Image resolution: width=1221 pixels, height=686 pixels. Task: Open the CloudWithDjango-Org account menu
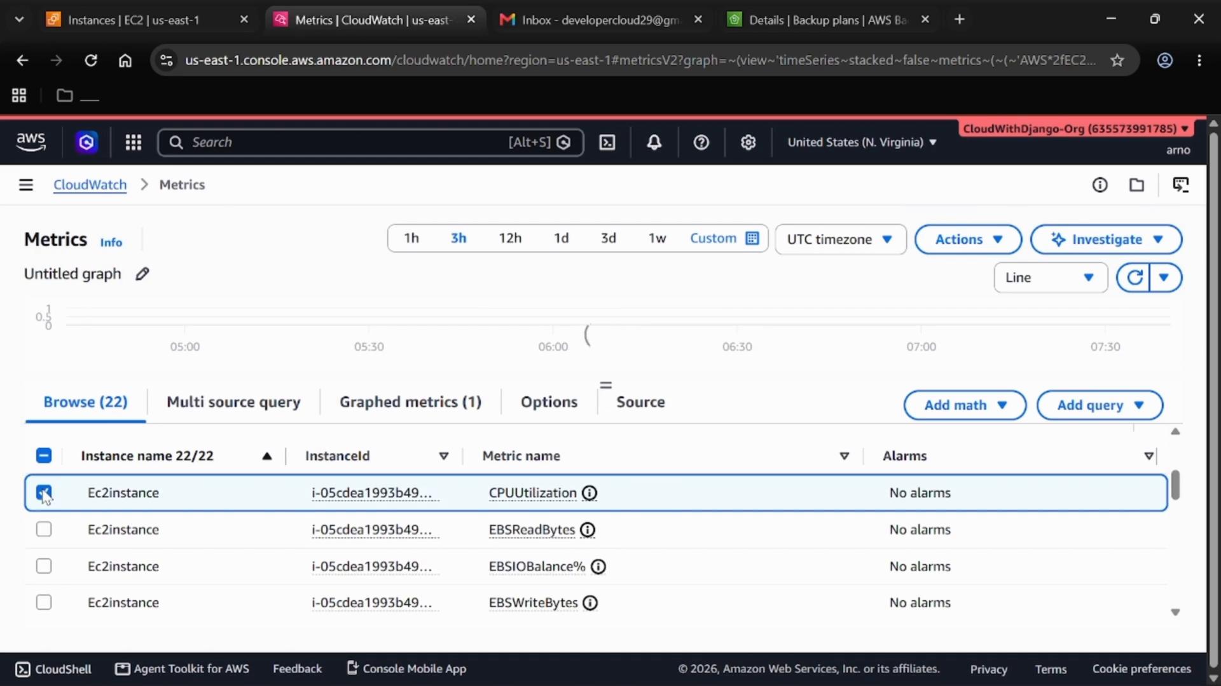(1076, 129)
